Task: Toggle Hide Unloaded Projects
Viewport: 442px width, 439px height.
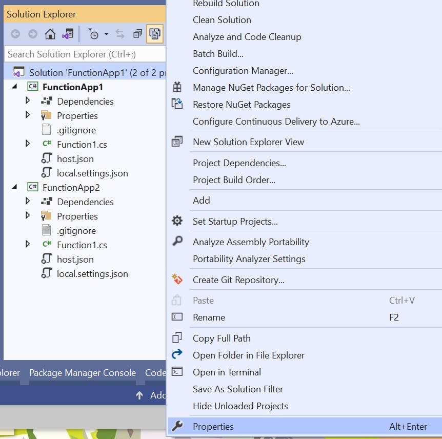Action: coord(237,406)
